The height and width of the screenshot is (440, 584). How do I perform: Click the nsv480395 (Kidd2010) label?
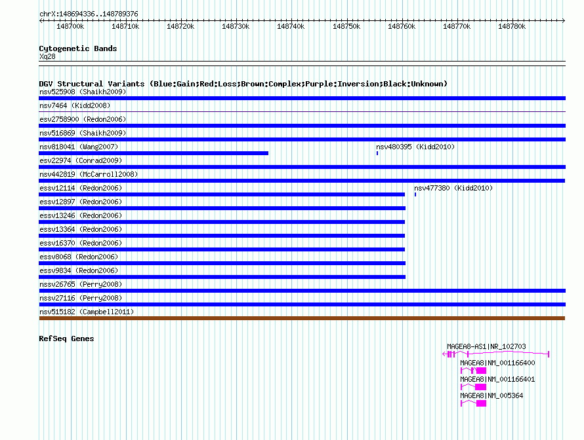tap(415, 147)
